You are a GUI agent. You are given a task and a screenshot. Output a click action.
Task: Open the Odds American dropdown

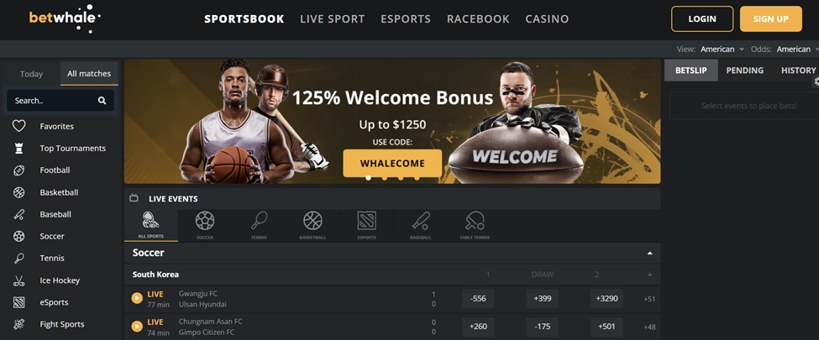797,49
